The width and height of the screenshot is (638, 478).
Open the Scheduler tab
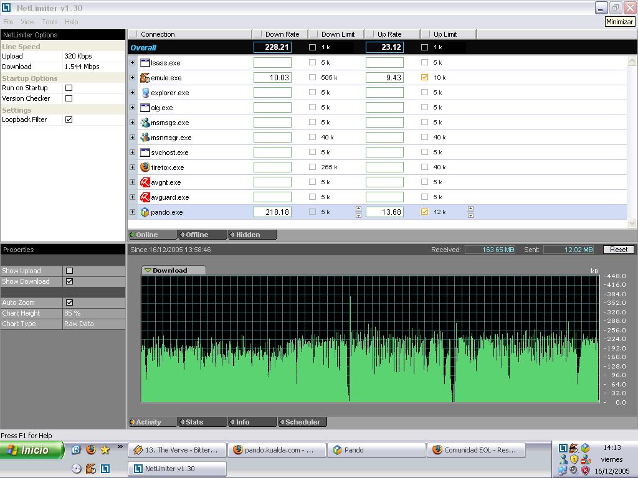click(x=302, y=423)
